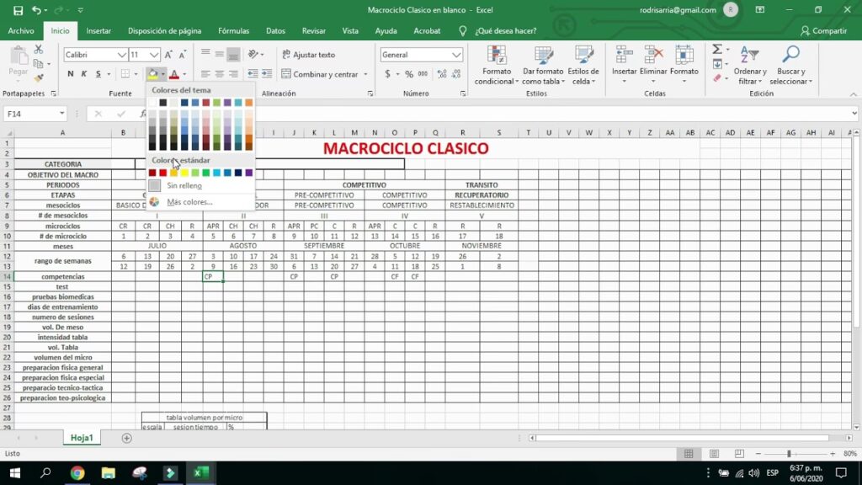Viewport: 862px width, 485px height.
Task: Select Sin relleno option
Action: click(184, 185)
